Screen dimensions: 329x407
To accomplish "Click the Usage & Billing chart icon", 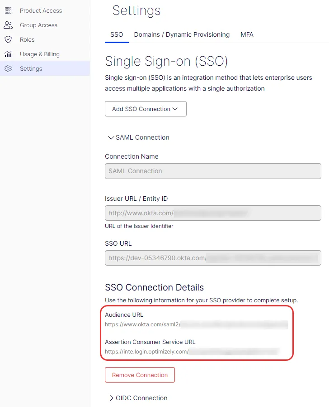I will (x=8, y=54).
